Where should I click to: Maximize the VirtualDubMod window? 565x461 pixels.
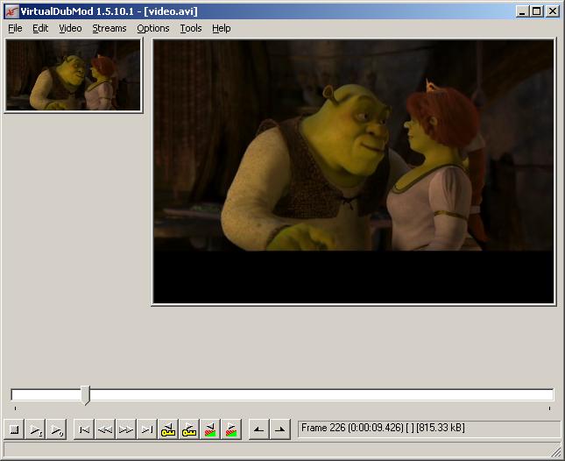click(536, 11)
